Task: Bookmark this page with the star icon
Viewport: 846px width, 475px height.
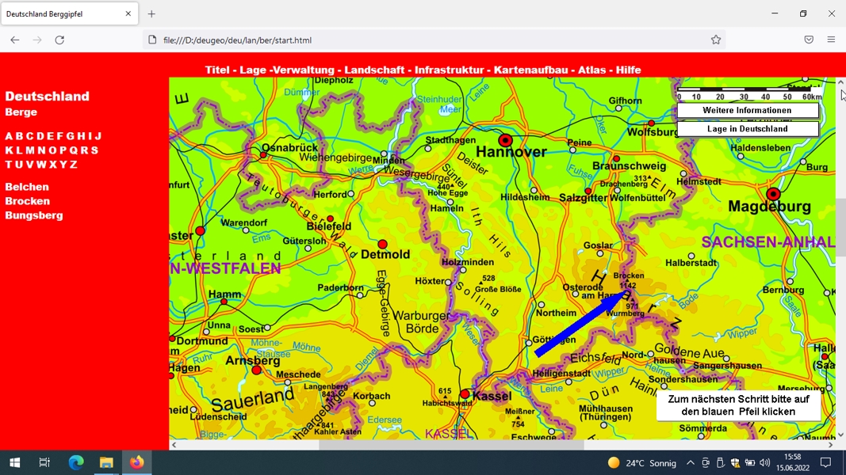Action: tap(715, 40)
